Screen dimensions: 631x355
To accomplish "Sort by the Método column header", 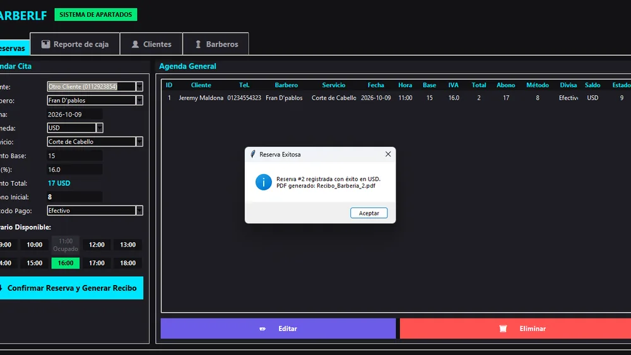I will tap(538, 85).
